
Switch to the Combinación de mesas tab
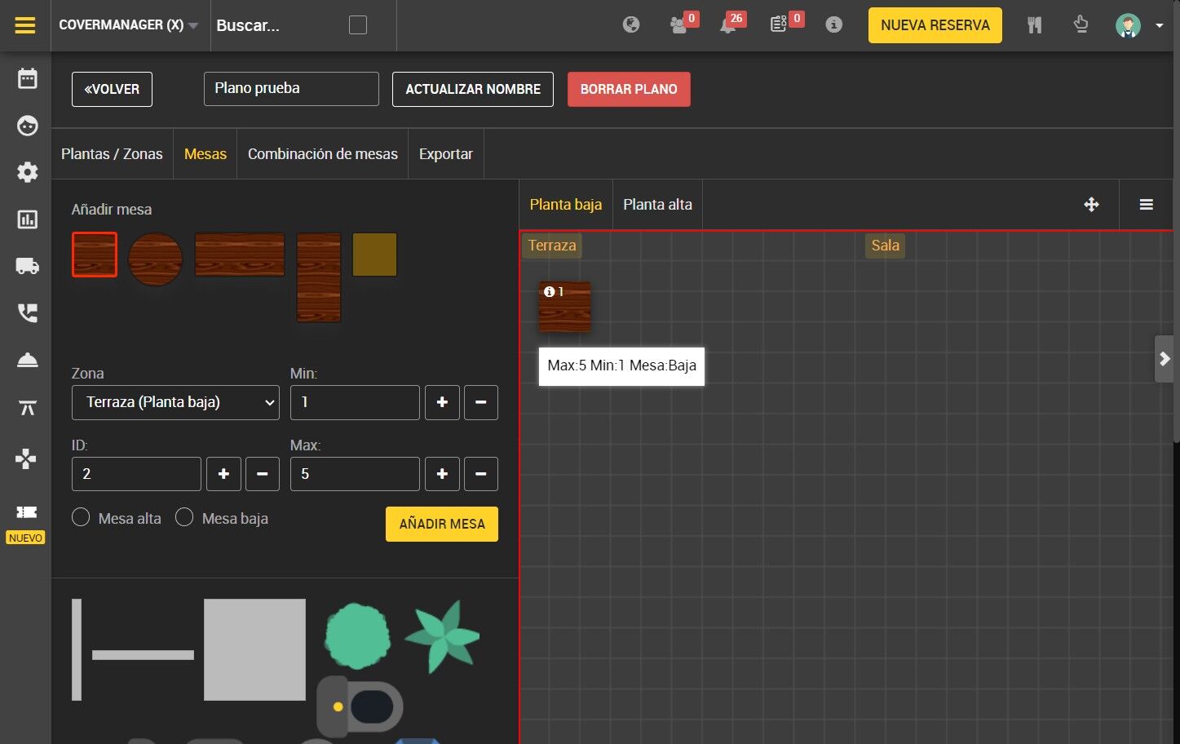click(x=322, y=154)
